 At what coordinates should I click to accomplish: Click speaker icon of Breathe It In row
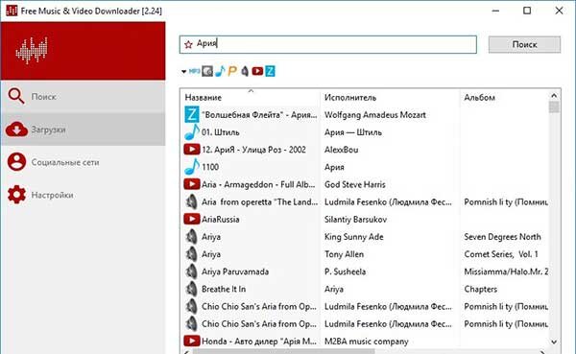[191, 289]
